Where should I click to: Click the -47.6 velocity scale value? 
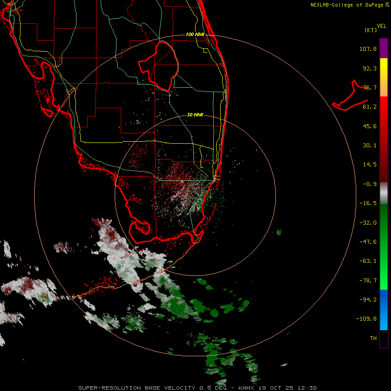[368, 242]
